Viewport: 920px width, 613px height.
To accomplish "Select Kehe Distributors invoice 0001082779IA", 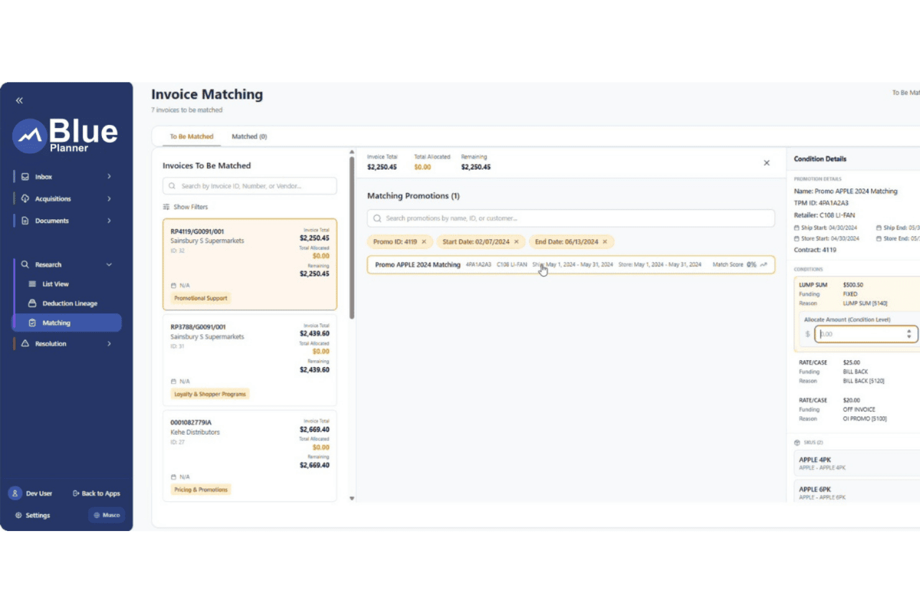I will [x=250, y=456].
